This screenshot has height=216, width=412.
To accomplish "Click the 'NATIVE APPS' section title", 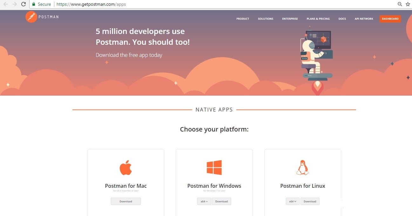I will 214,110.
